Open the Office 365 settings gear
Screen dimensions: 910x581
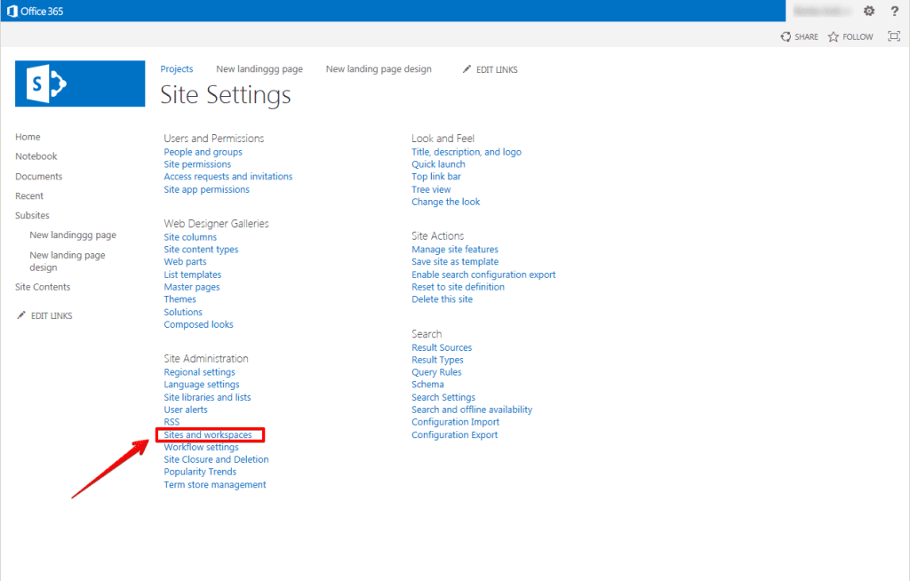pos(869,11)
